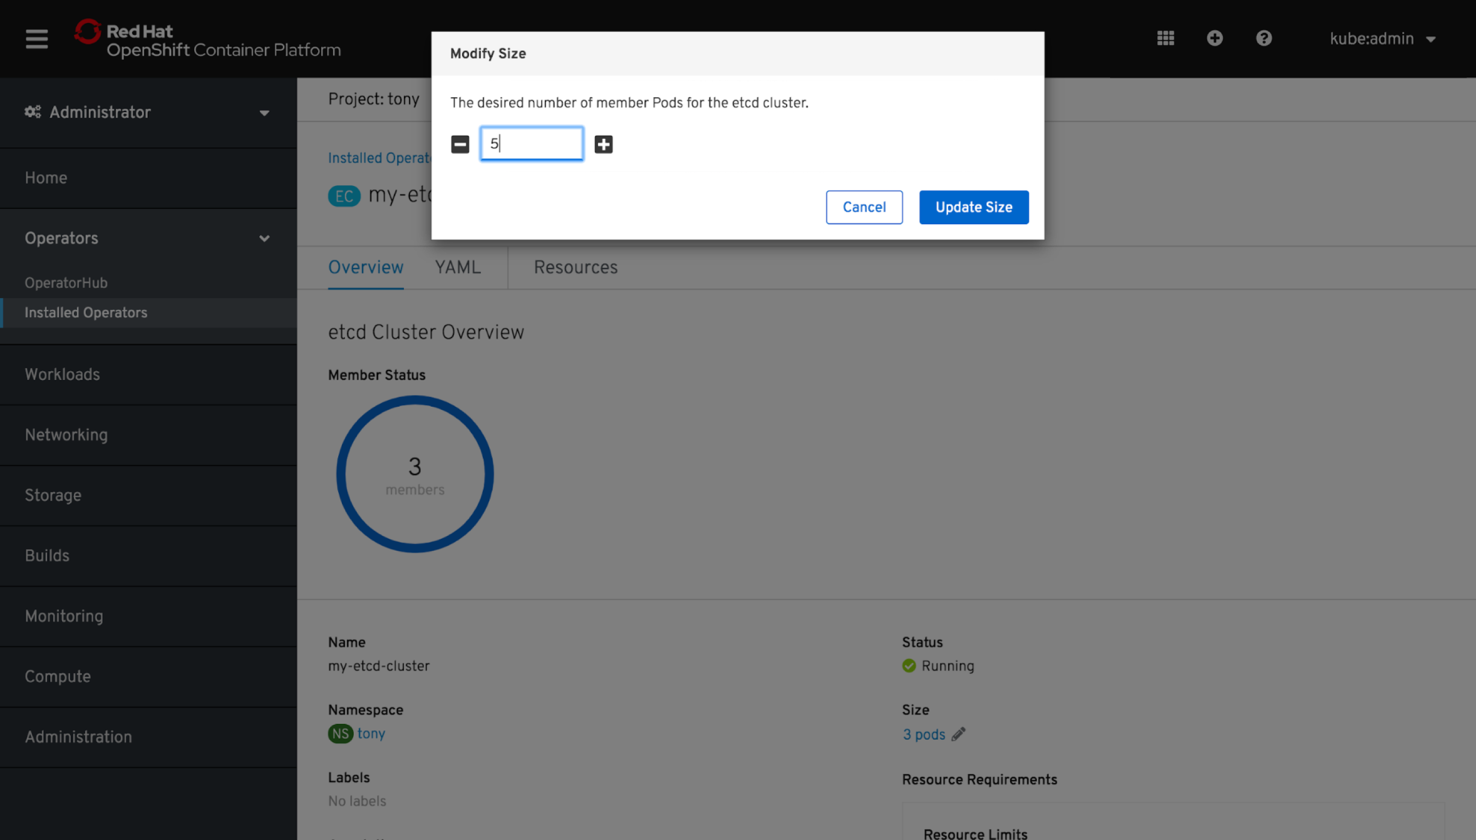Switch to the Resources tab
This screenshot has height=840, width=1476.
point(576,267)
